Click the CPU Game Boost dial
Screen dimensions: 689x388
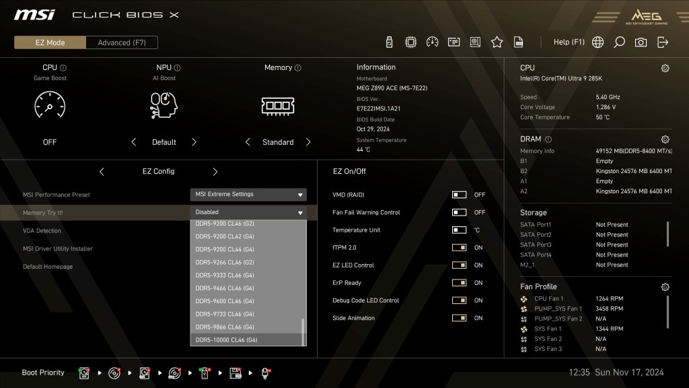pyautogui.click(x=50, y=106)
